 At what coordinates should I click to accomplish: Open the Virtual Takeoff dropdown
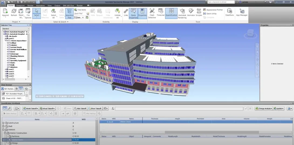coord(47,108)
